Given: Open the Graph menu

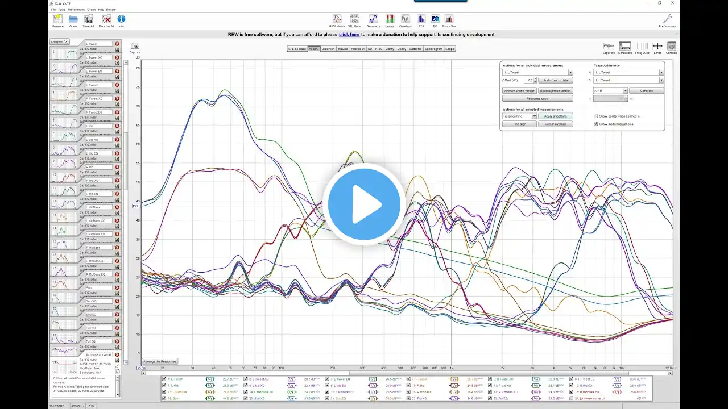Looking at the screenshot, I should (x=92, y=10).
